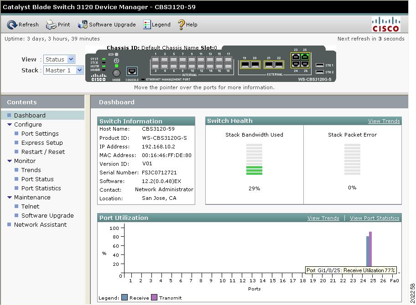The width and height of the screenshot is (416, 305).
Task: Open Port Status under Monitor
Action: (x=37, y=179)
